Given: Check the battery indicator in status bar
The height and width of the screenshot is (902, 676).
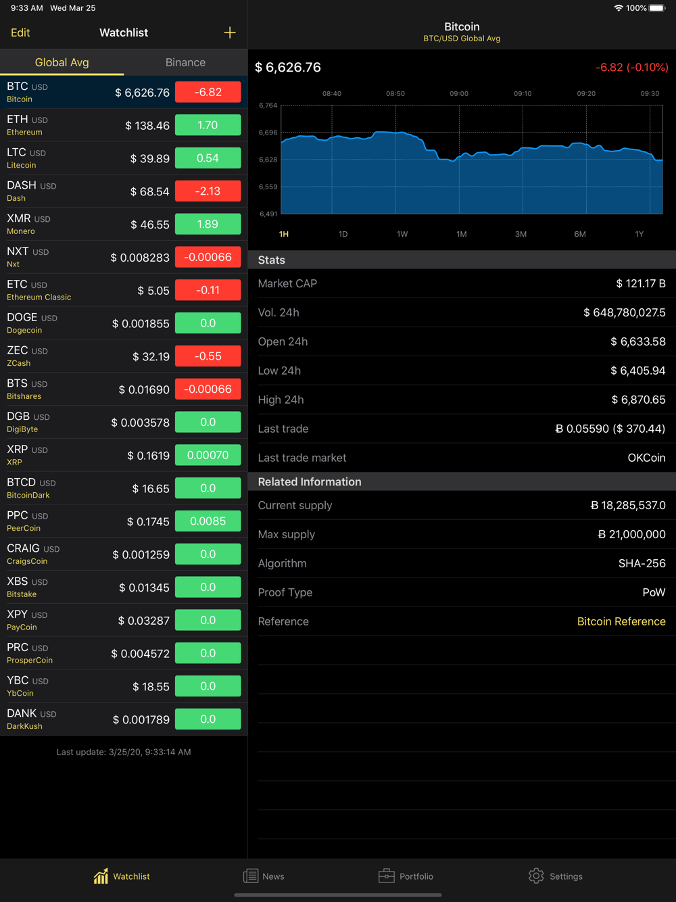Looking at the screenshot, I should pos(657,8).
